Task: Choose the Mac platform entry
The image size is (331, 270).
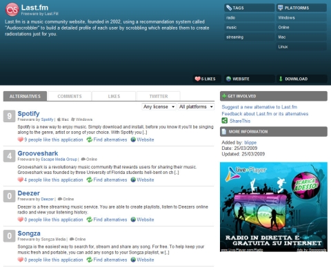Action: coord(301,37)
